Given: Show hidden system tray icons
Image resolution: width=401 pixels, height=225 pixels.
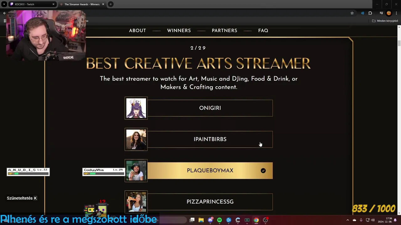Looking at the screenshot, I should 347,220.
